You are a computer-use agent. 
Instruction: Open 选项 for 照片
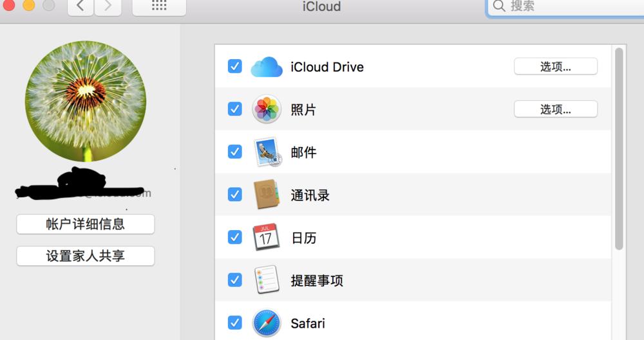pos(556,109)
